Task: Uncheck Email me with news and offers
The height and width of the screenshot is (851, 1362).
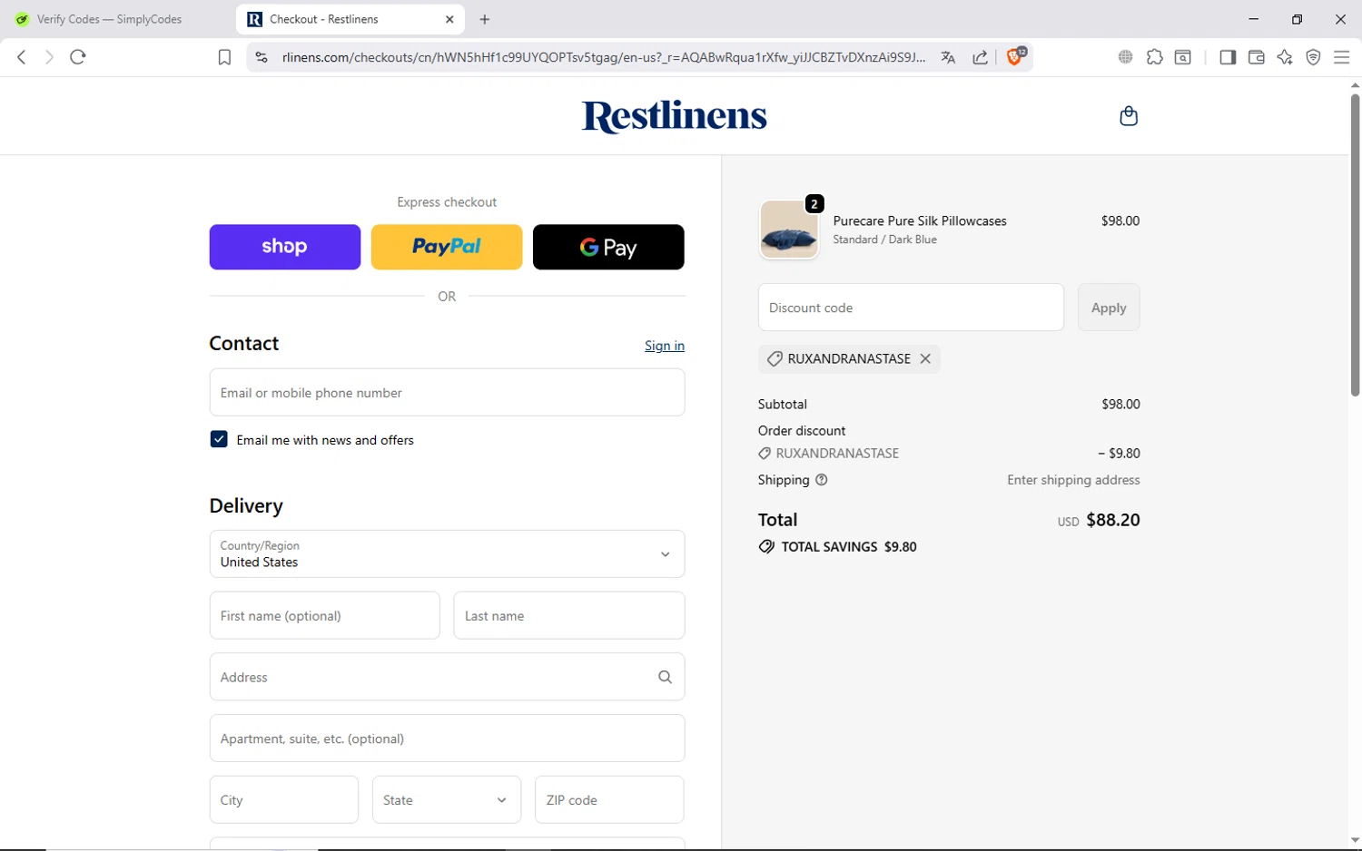Action: click(x=219, y=439)
